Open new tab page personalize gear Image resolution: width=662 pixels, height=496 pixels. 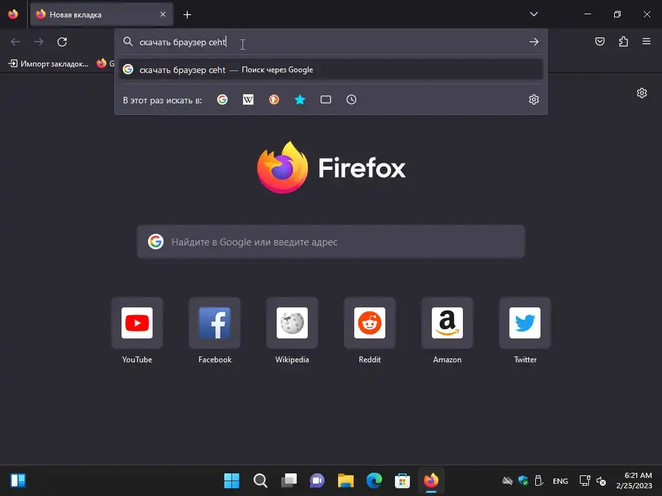pos(642,93)
